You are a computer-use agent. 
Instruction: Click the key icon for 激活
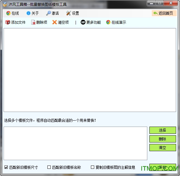48,13
